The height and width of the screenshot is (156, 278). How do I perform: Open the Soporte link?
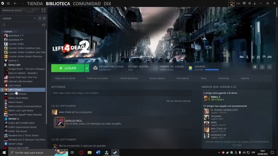click(x=245, y=78)
